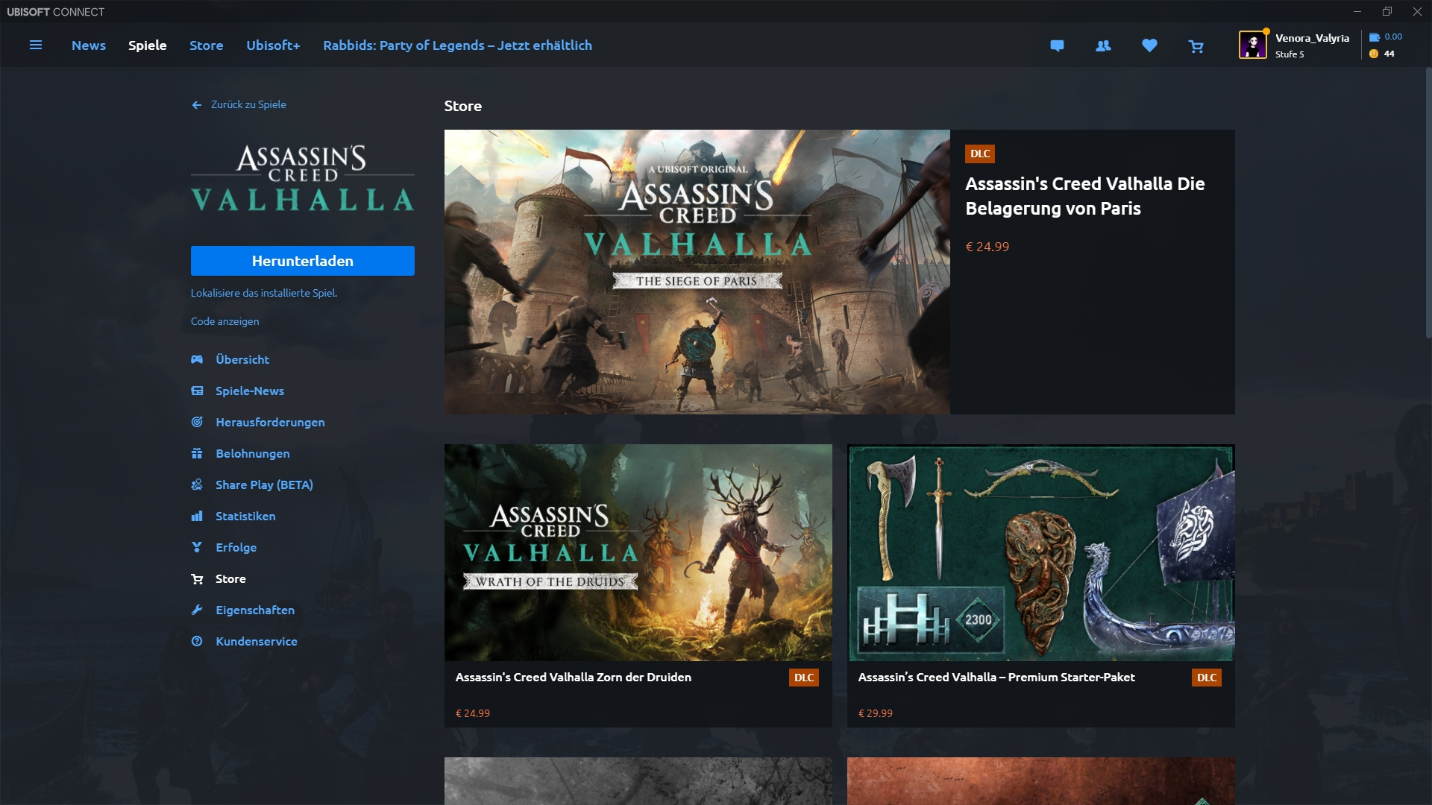The image size is (1432, 805).
Task: Open Erfolge in the sidebar
Action: (236, 547)
